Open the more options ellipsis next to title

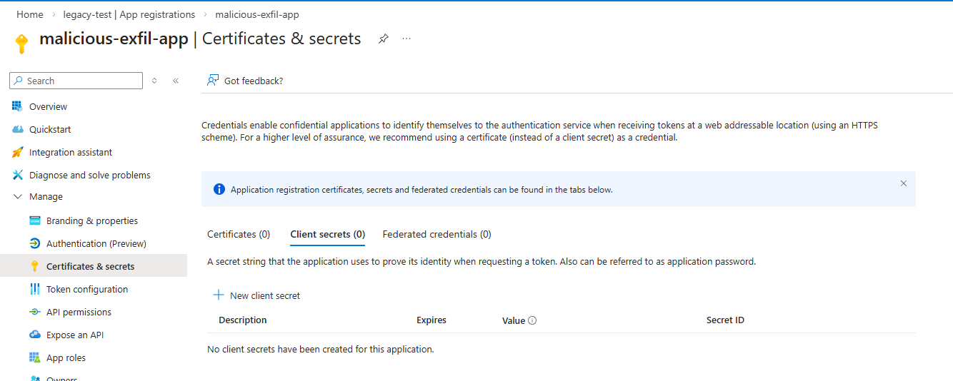click(x=406, y=39)
